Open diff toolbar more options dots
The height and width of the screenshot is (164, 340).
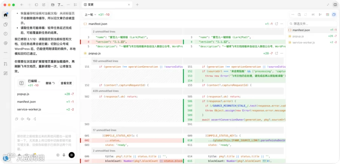pos(293,15)
